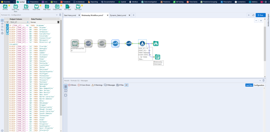Open the X columns and constants list
This screenshot has height=132, width=270.
7,28
